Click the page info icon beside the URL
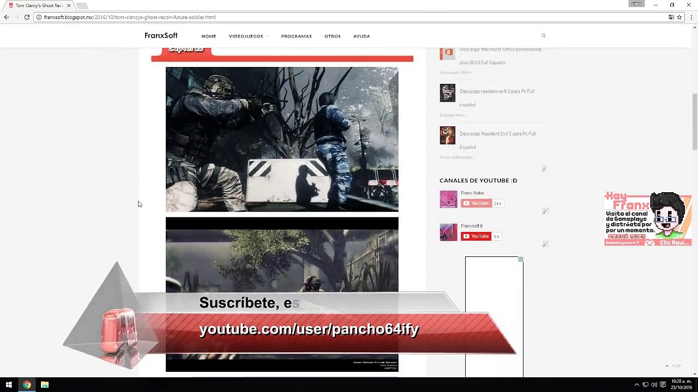The width and height of the screenshot is (698, 392). (39, 17)
